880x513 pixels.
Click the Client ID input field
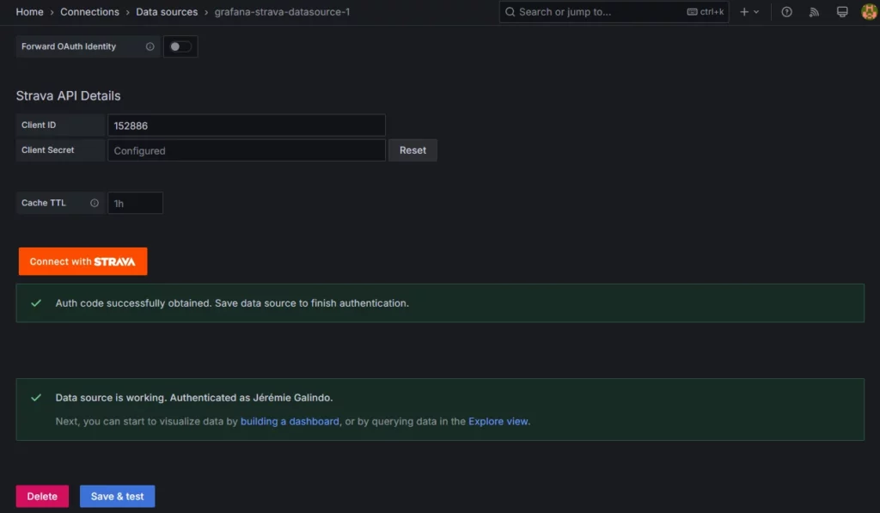[x=247, y=125]
